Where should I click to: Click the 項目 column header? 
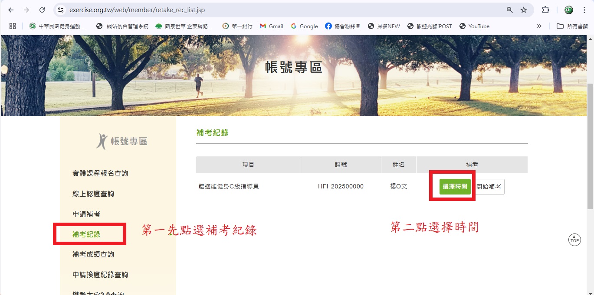(x=248, y=165)
